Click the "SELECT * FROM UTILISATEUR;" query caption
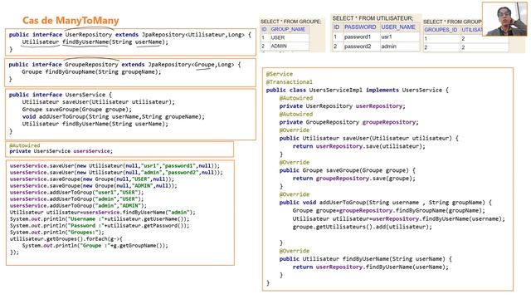Viewport: 531px width, 299px height. pyautogui.click(x=373, y=18)
